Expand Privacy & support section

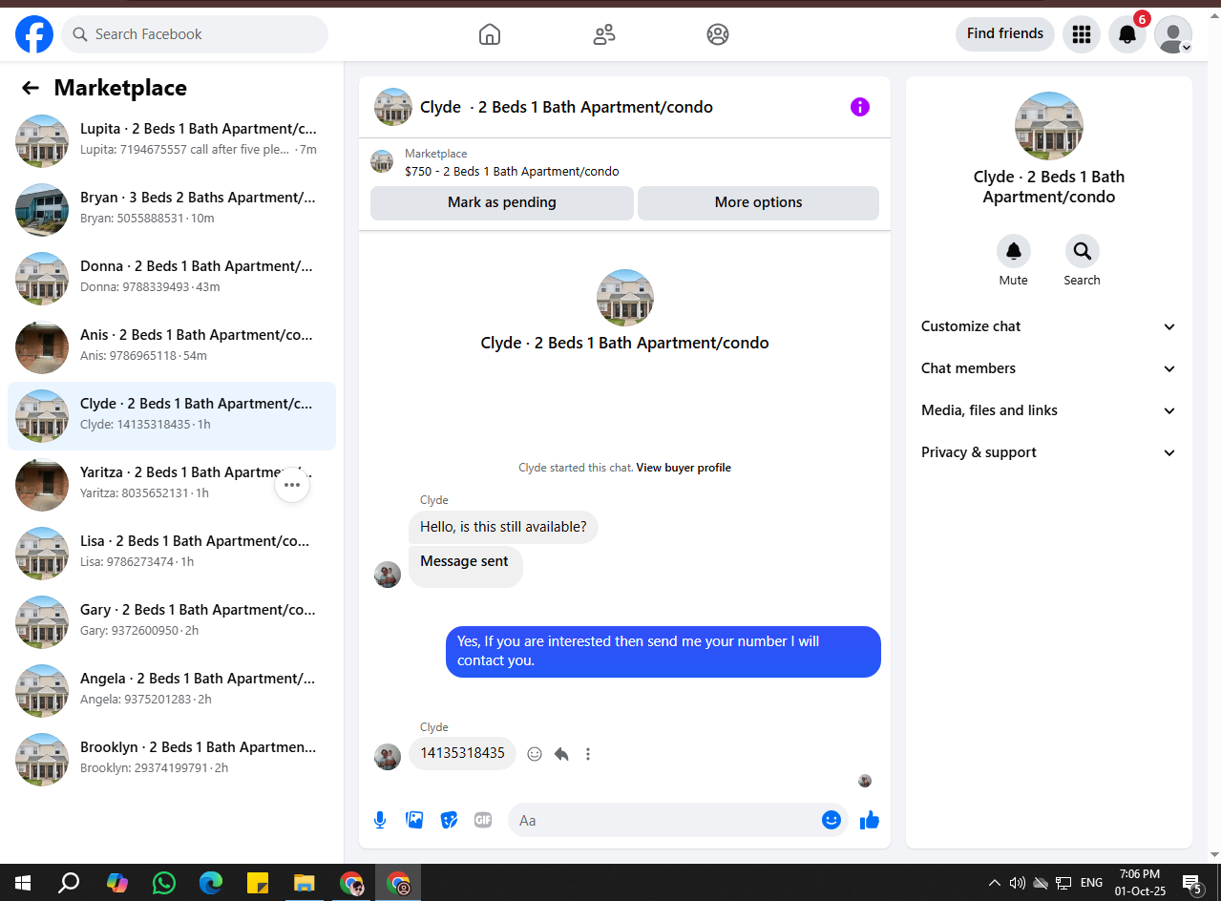tap(1049, 452)
